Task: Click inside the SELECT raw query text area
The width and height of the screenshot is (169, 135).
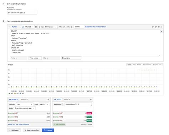Action: (x=85, y=43)
